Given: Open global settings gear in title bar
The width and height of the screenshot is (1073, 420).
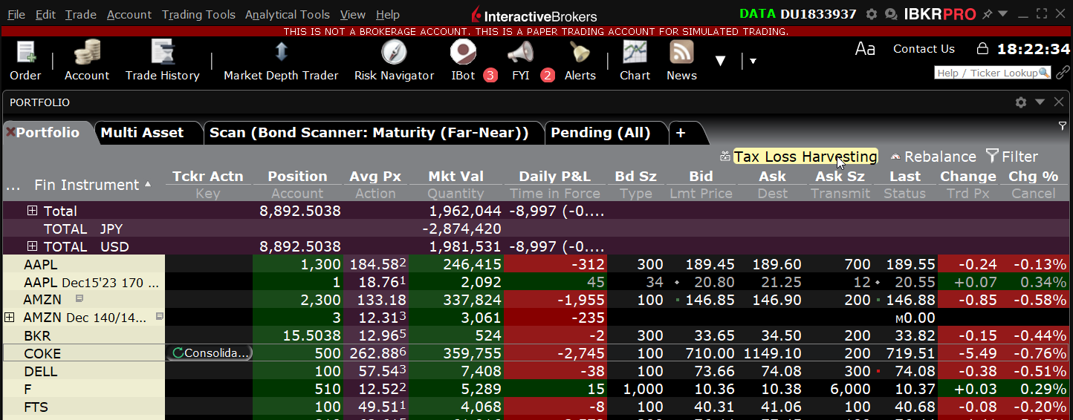Looking at the screenshot, I should point(872,14).
